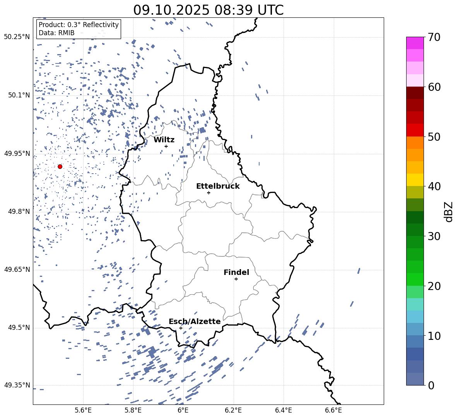Viewport: 458px width, 418px height.
Task: Click the colorbar tick label 50
Action: pos(434,137)
